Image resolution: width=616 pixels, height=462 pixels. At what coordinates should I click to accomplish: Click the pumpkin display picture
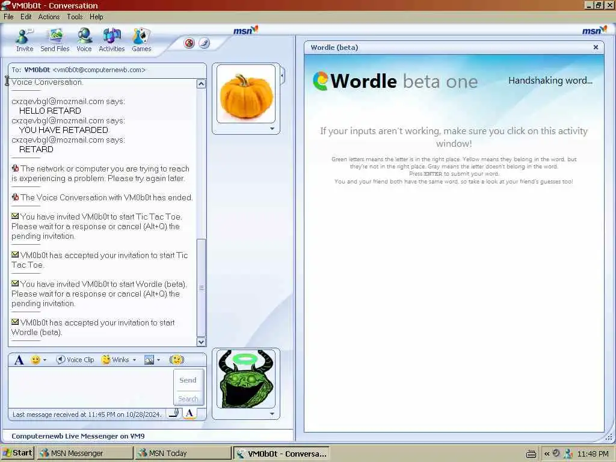point(246,94)
